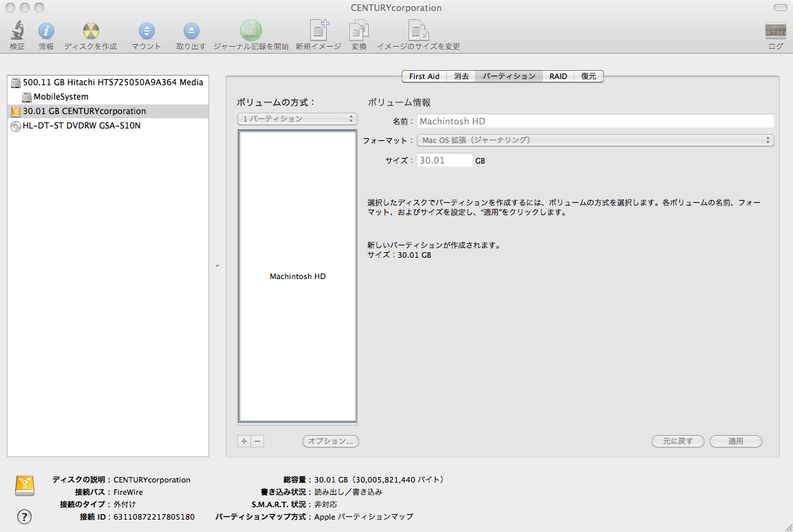Click the help question mark button

coord(24,517)
